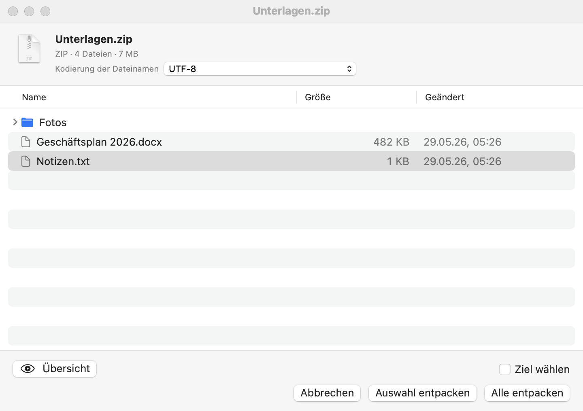Click the bold Unterlagen.zip heading
Image resolution: width=583 pixels, height=411 pixels.
point(94,39)
